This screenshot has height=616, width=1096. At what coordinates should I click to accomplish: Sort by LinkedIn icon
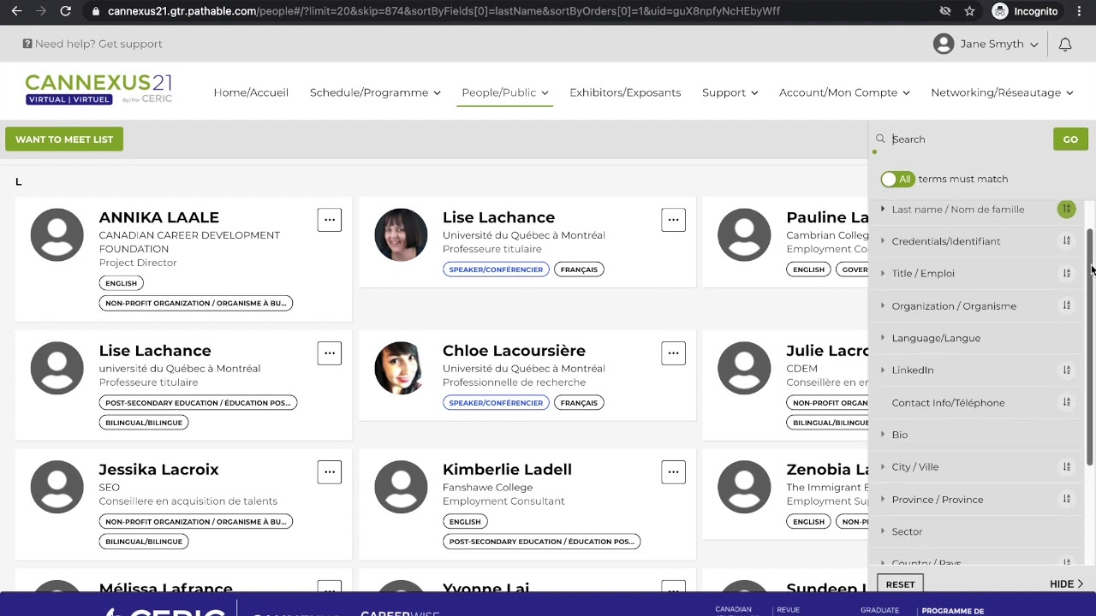(1066, 370)
